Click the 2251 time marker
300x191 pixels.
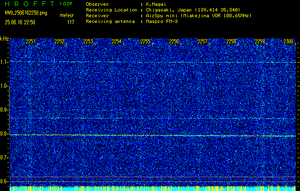point(31,42)
